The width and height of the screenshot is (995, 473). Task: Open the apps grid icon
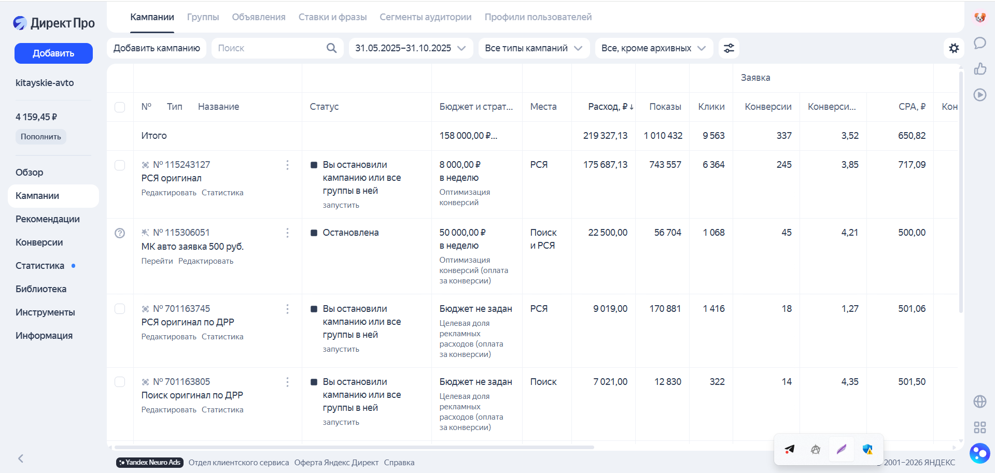coord(979,427)
